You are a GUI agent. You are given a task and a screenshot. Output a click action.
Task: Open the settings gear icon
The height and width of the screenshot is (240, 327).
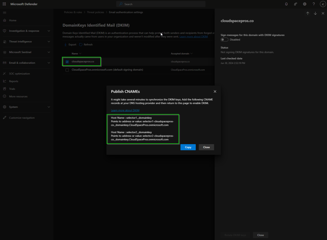point(305,4)
